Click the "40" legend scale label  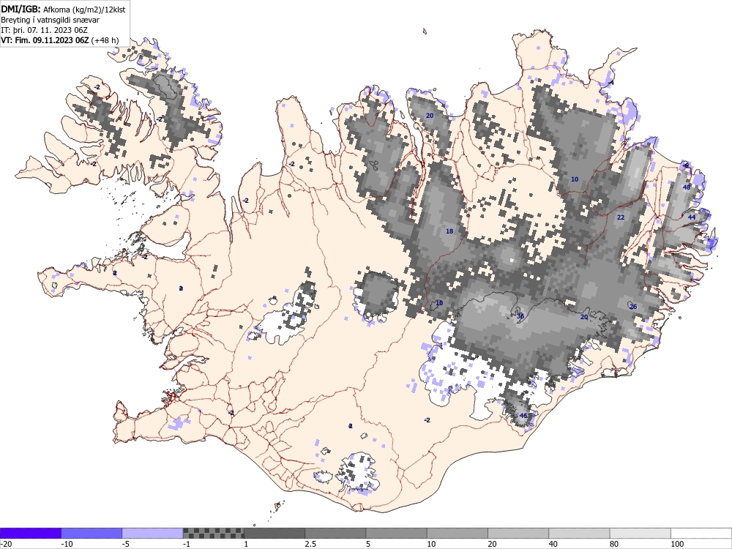(553, 545)
